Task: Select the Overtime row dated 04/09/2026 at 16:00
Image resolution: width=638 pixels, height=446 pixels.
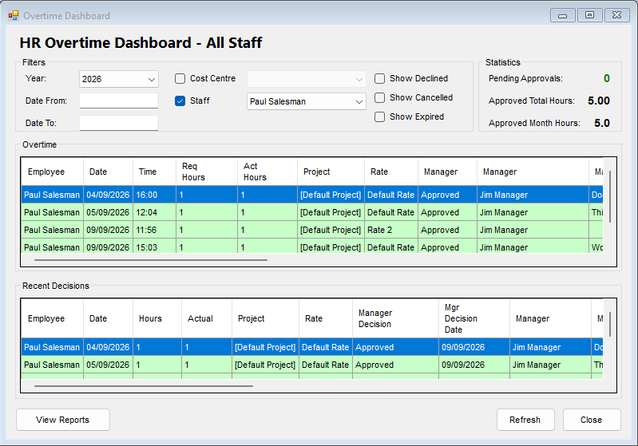Action: 312,195
